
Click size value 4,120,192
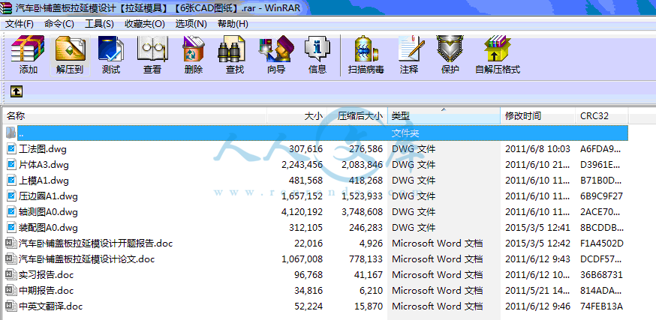coord(302,212)
